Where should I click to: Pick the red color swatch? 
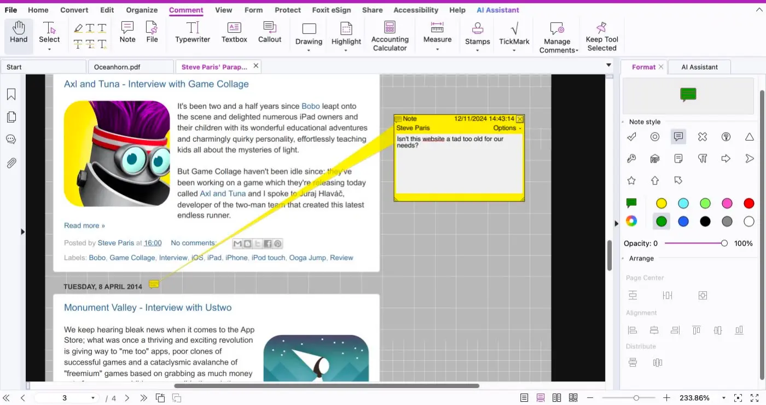click(x=749, y=204)
